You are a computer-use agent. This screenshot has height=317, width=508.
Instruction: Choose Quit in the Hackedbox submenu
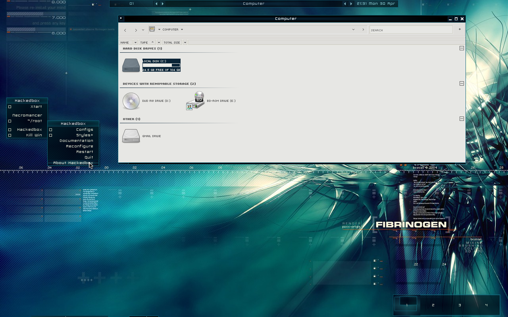73,157
